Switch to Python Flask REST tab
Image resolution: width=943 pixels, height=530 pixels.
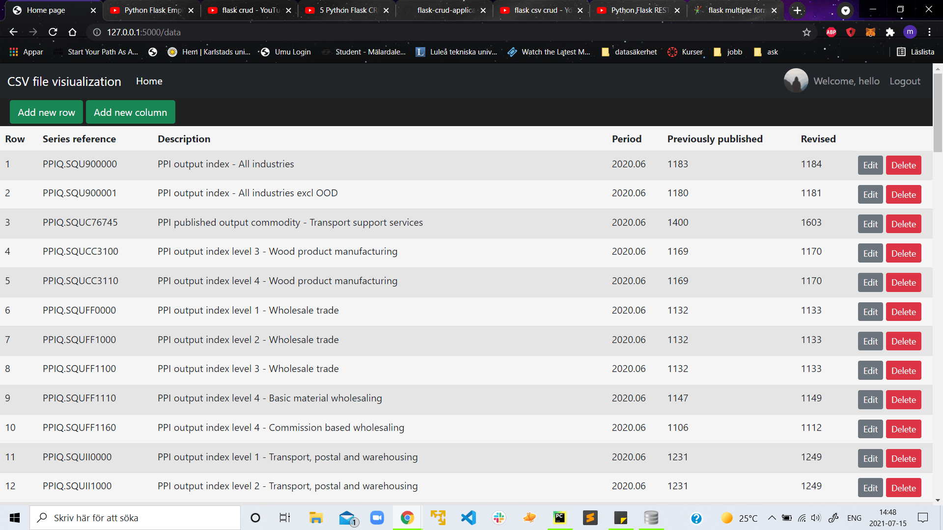click(639, 10)
